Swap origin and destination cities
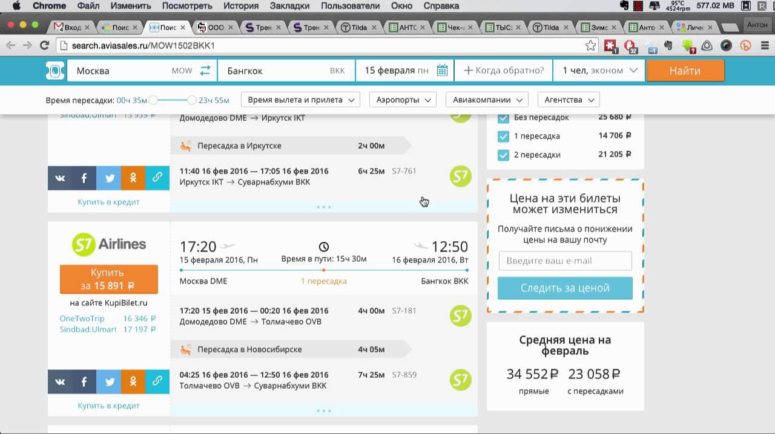This screenshot has height=434, width=775. coord(205,71)
